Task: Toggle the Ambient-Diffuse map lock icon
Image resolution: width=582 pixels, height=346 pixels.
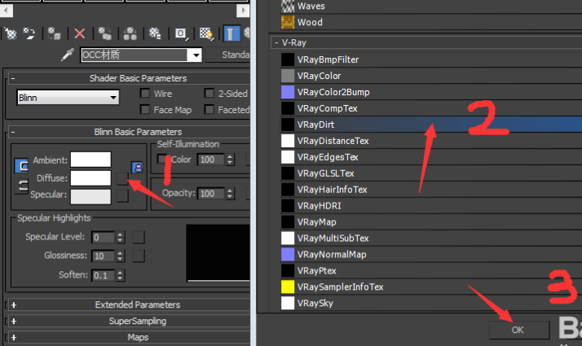Action: pyautogui.click(x=137, y=167)
